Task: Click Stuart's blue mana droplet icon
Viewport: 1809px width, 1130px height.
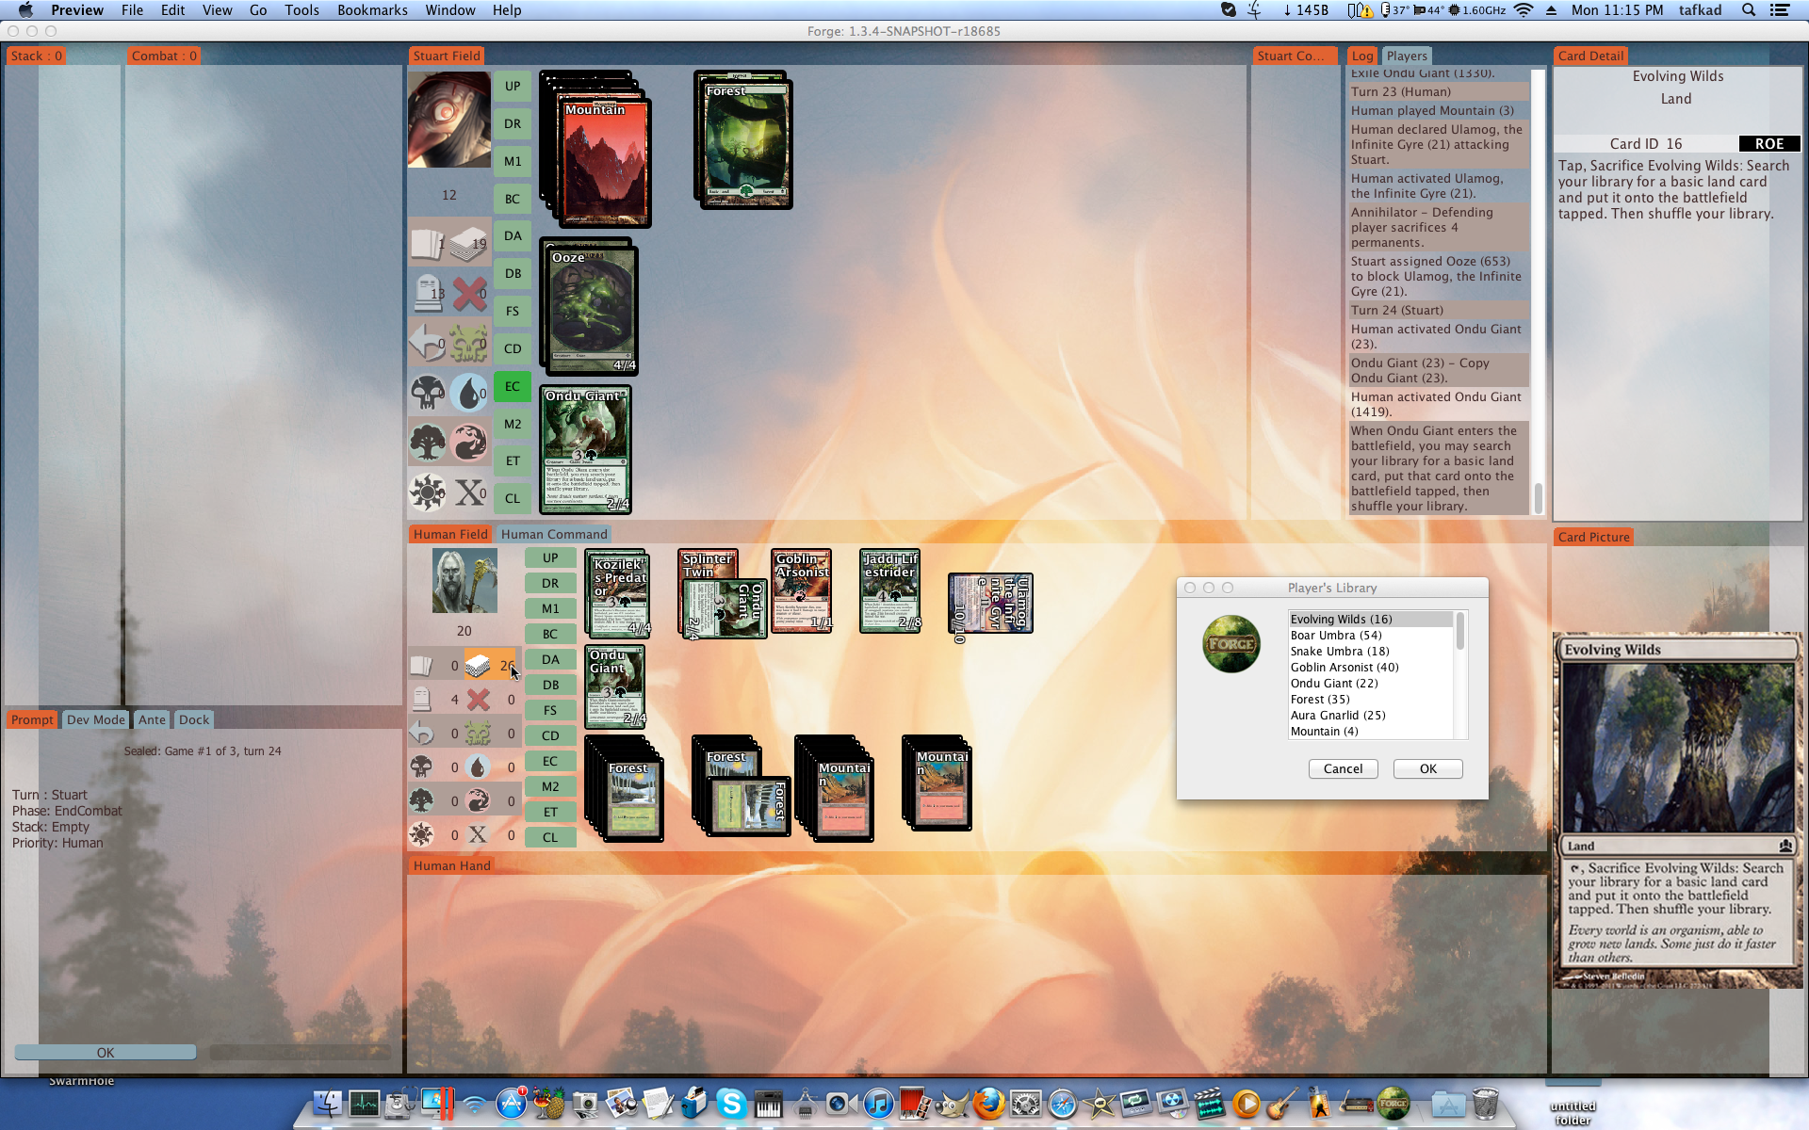Action: (467, 393)
